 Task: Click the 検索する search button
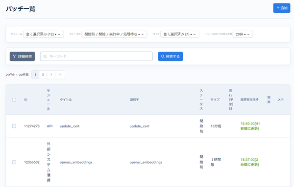click(x=171, y=57)
